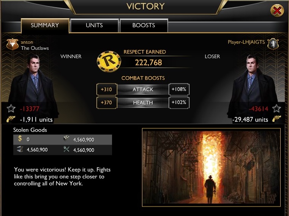Click the anton player name
Viewport: 289px width, 216px height.
[x=27, y=42]
